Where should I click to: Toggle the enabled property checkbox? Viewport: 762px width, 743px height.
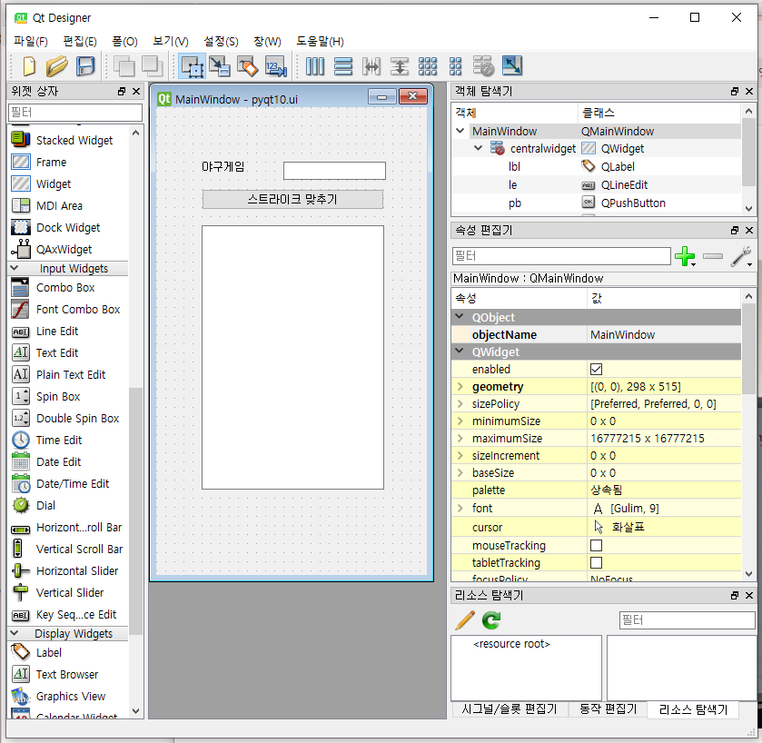(597, 370)
